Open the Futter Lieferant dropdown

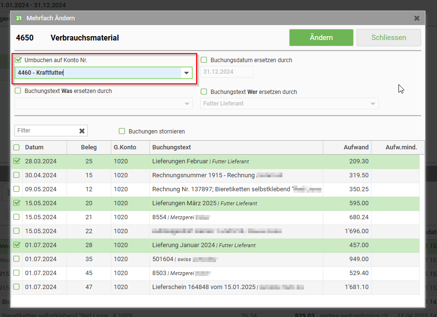tap(372, 104)
